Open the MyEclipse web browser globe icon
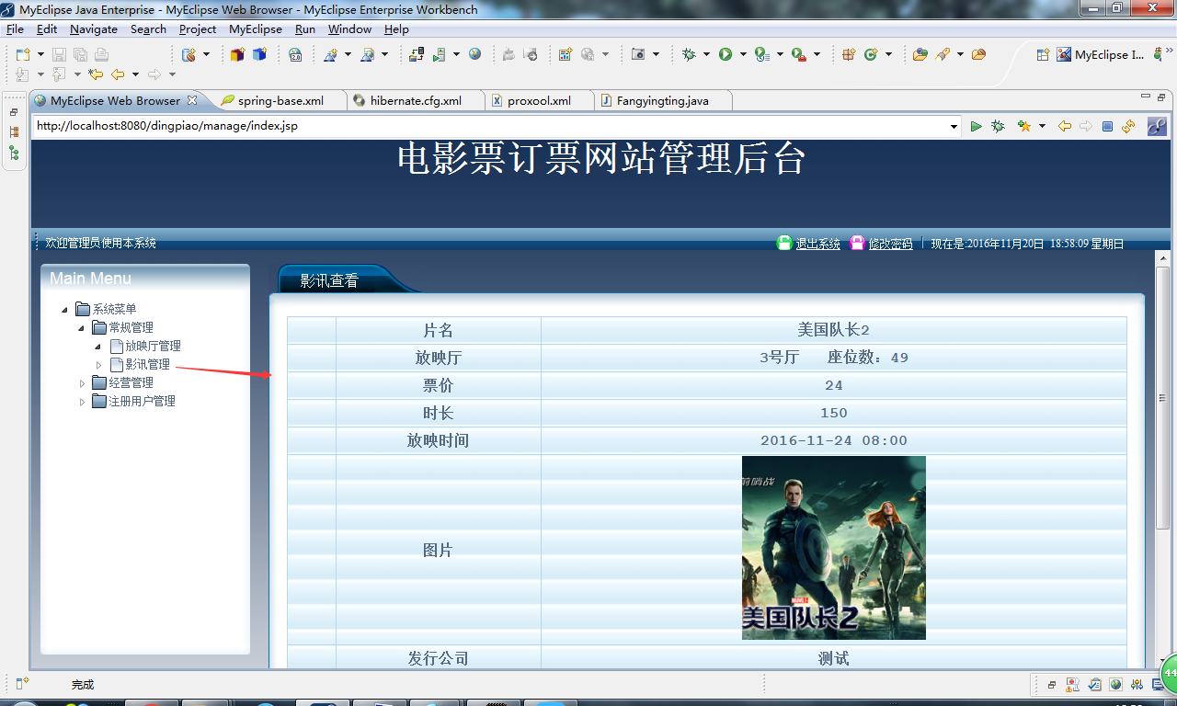Screen dimensions: 1177x706 474,54
